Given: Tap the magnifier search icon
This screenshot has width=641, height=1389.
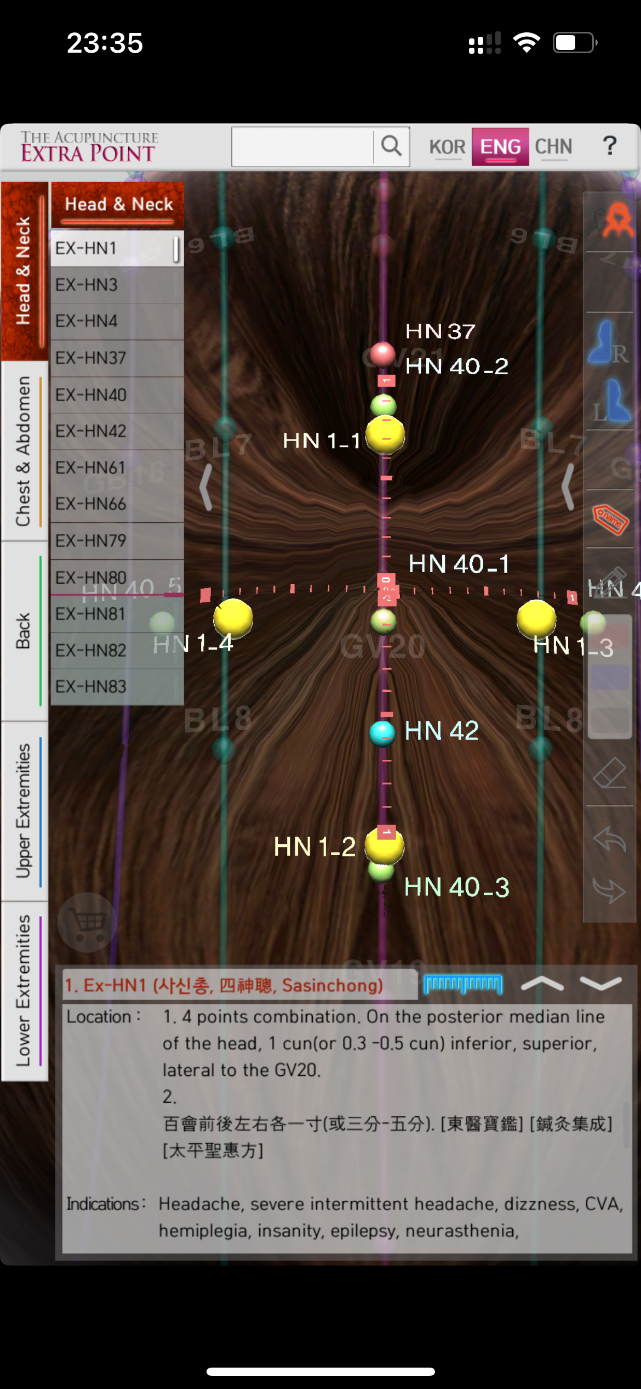Looking at the screenshot, I should coord(391,146).
